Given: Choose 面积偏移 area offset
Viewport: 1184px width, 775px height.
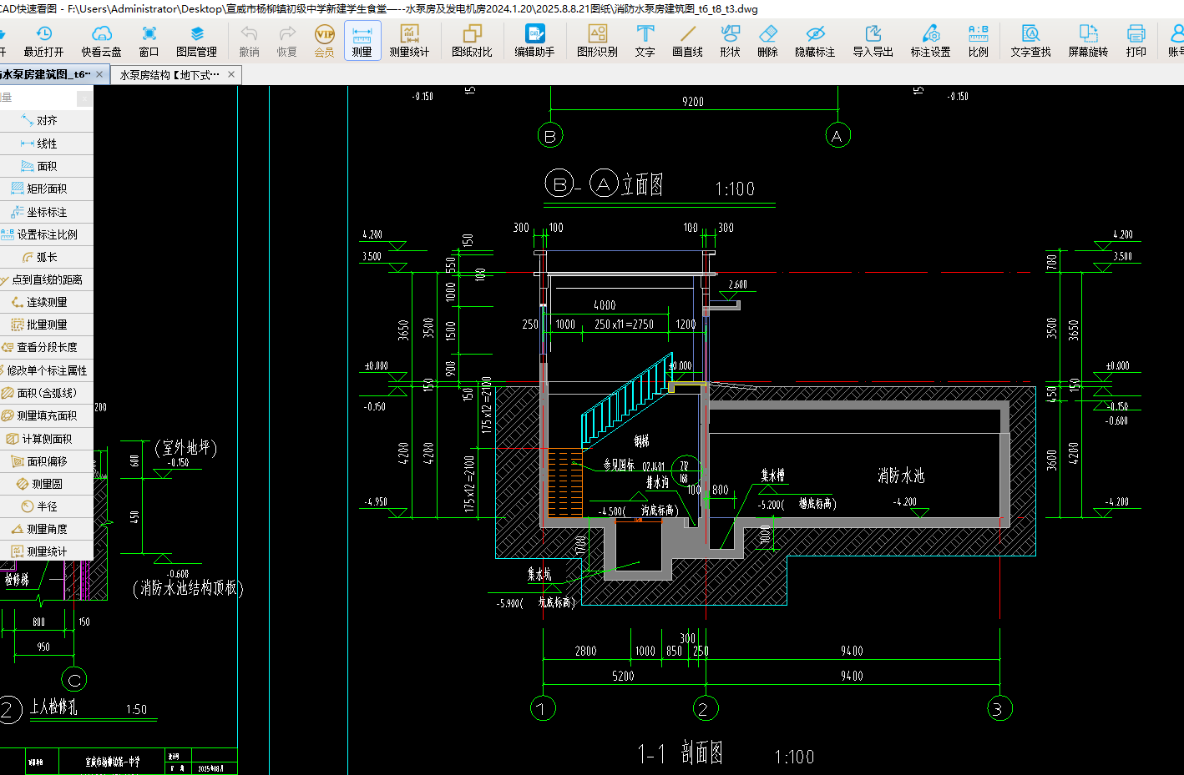Looking at the screenshot, I should click(x=46, y=461).
